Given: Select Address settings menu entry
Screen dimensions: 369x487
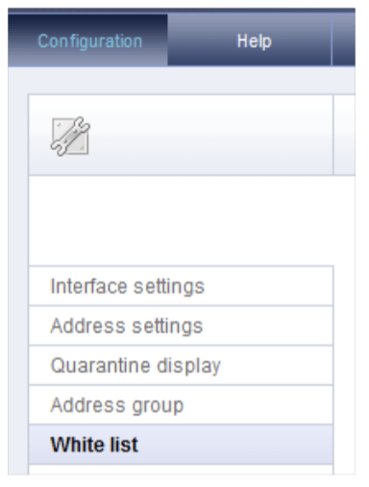Looking at the screenshot, I should 181,325.
